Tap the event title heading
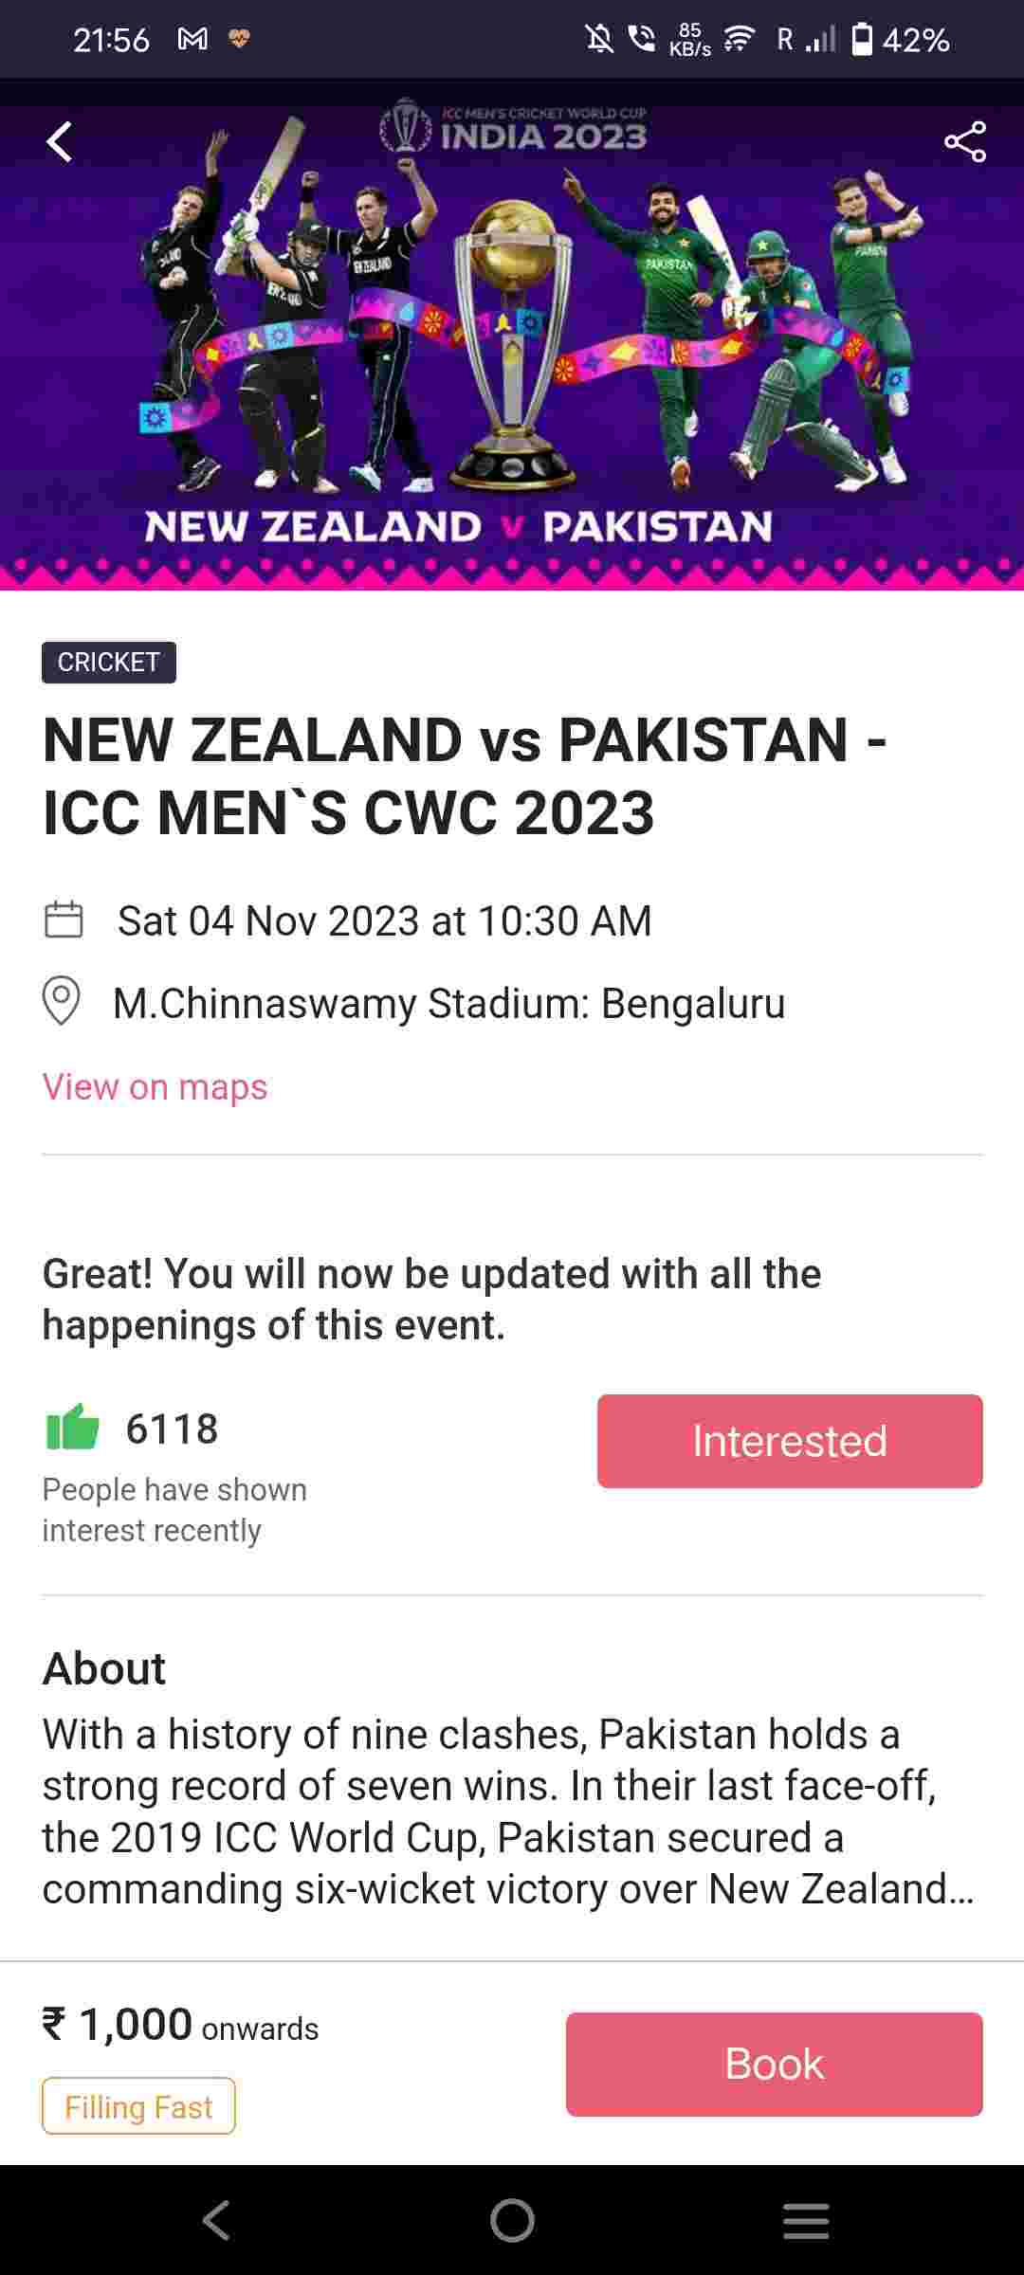This screenshot has width=1024, height=2275. [465, 775]
